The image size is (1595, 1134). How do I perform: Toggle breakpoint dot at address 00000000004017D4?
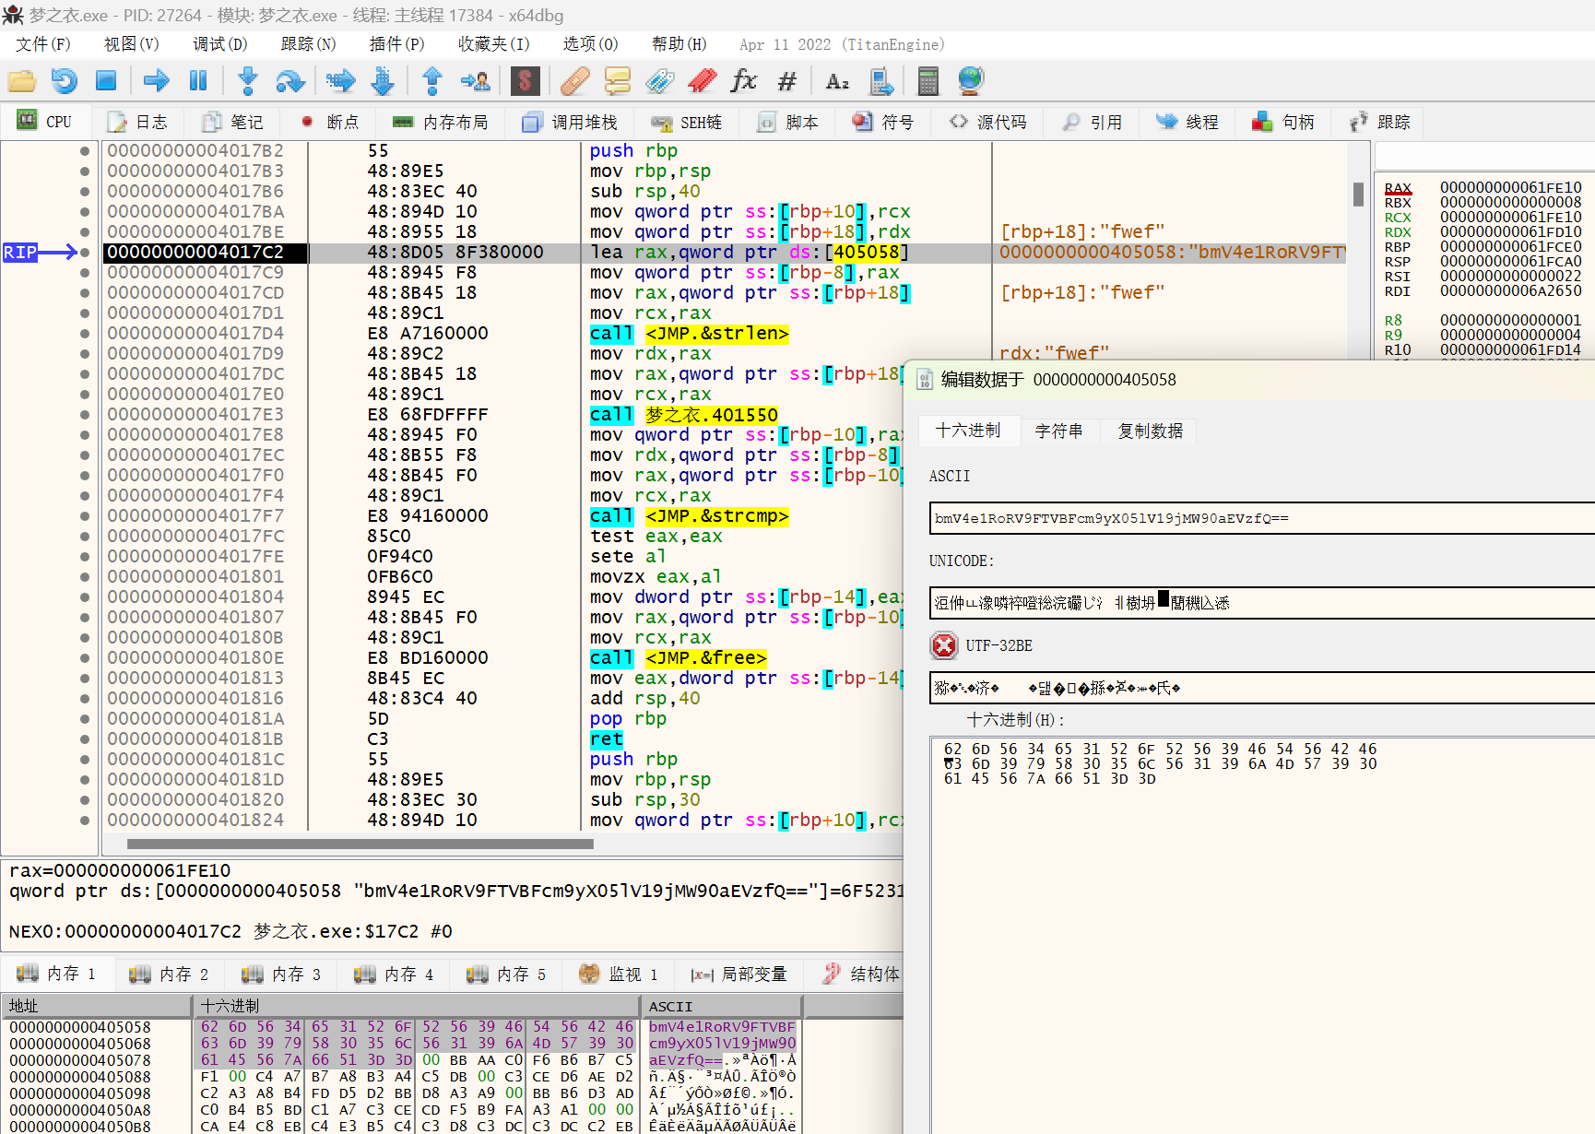coord(85,334)
